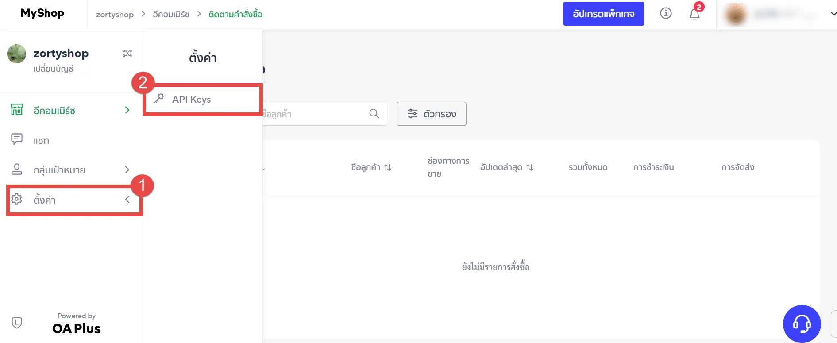The height and width of the screenshot is (343, 837).
Task: Click the zortyshop profile avatar
Action: tap(17, 54)
